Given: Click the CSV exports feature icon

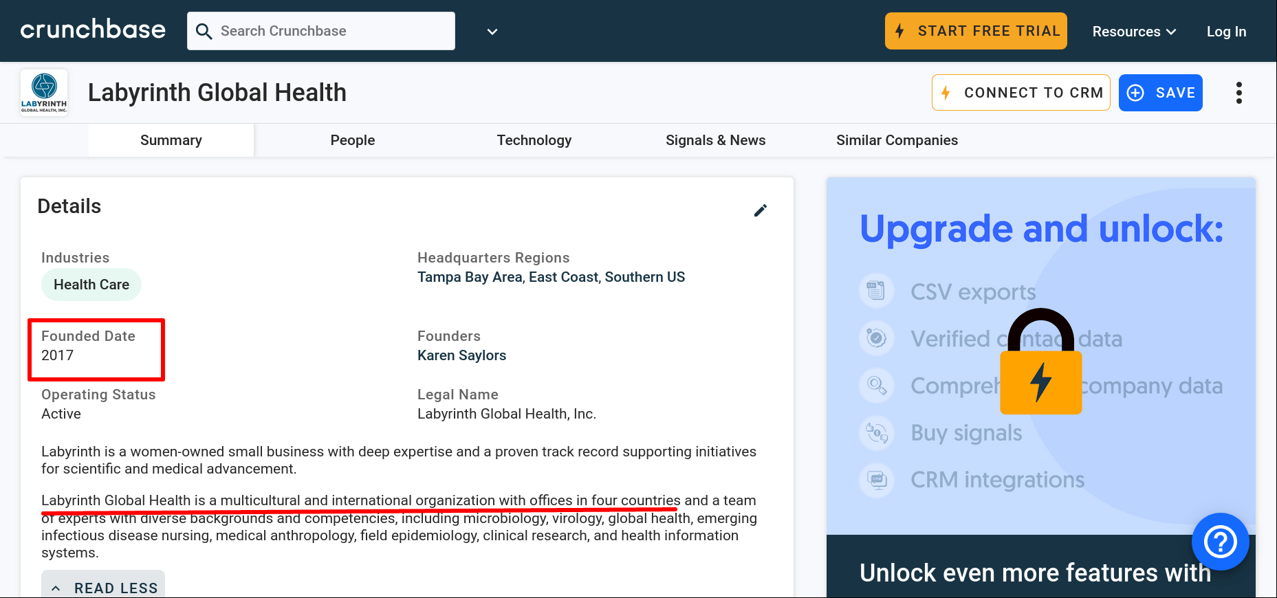Looking at the screenshot, I should coord(876,291).
